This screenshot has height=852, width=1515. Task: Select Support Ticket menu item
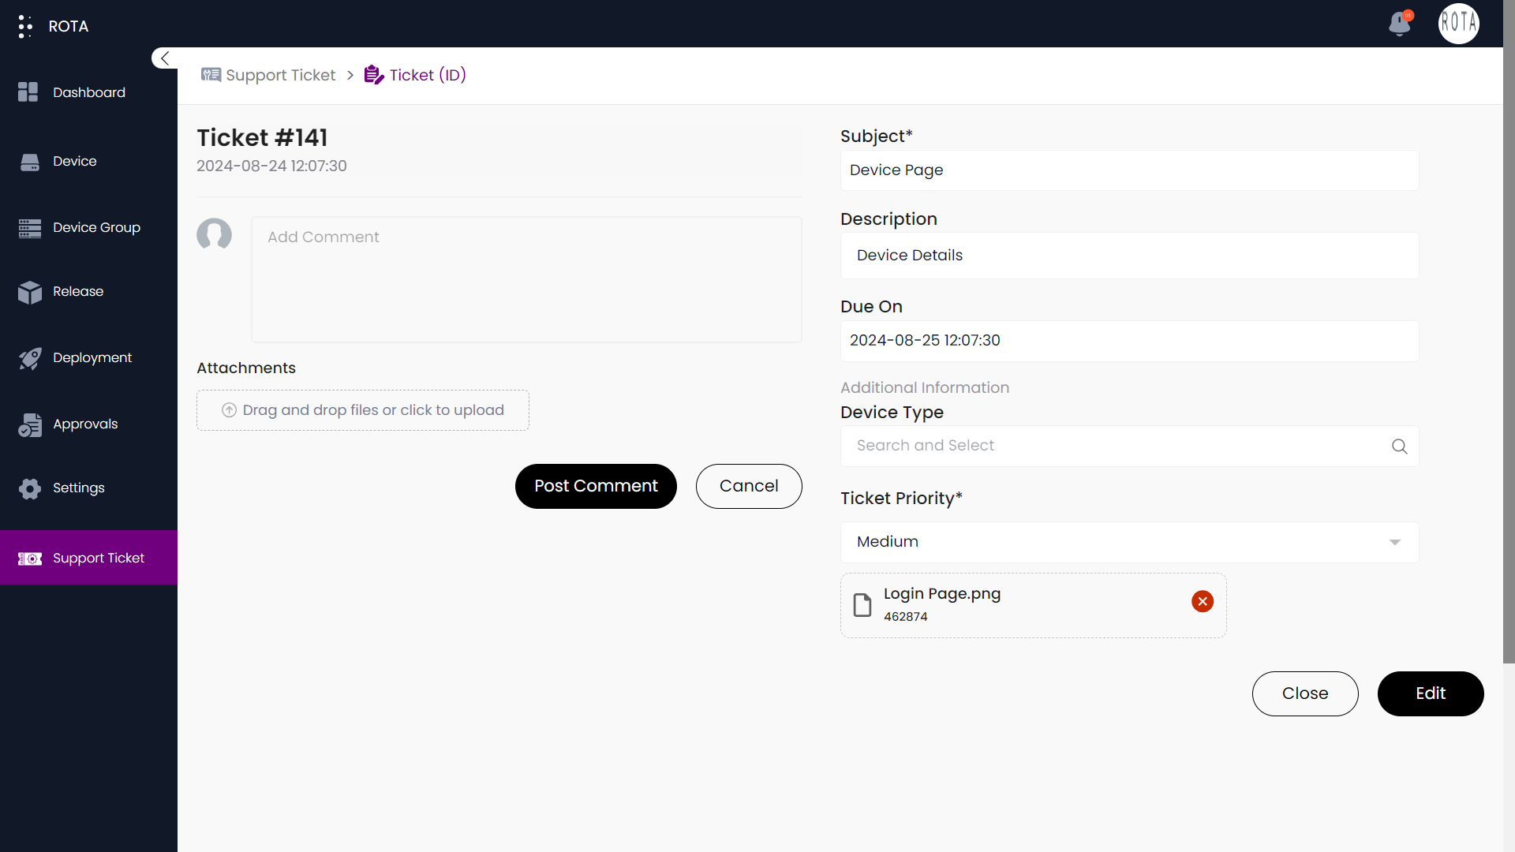coord(88,558)
